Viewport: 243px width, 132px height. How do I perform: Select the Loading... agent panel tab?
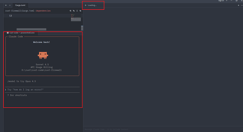[92, 5]
